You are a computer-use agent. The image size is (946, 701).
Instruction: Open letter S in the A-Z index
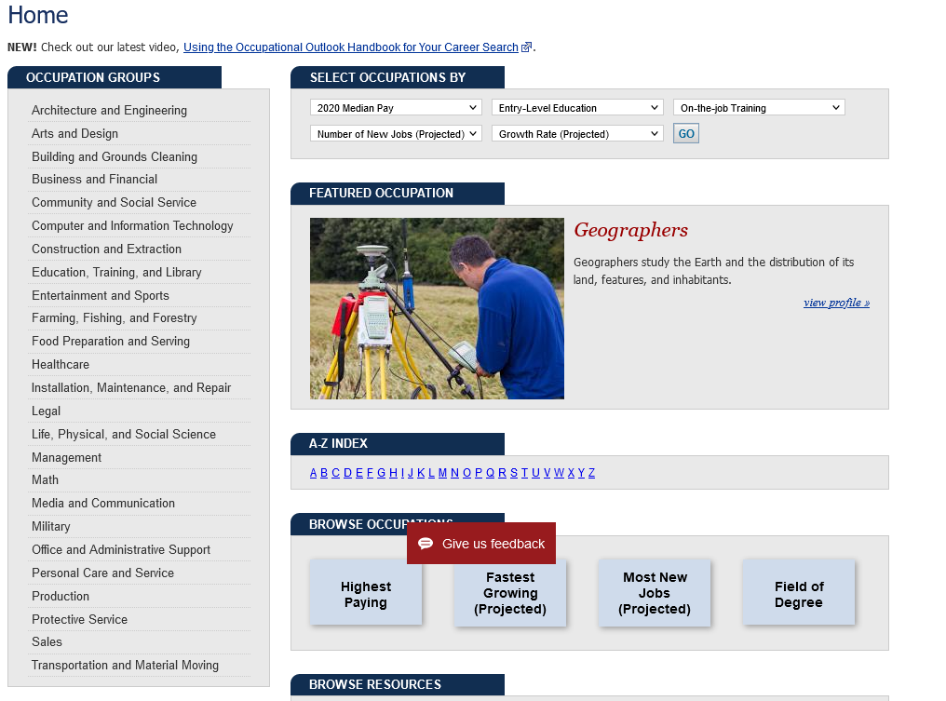(x=514, y=473)
